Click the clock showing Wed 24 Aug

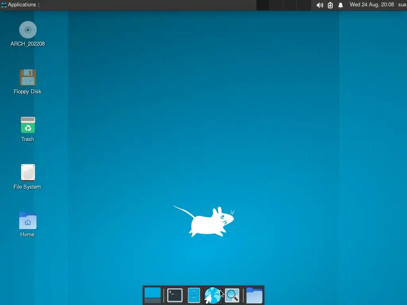372,5
